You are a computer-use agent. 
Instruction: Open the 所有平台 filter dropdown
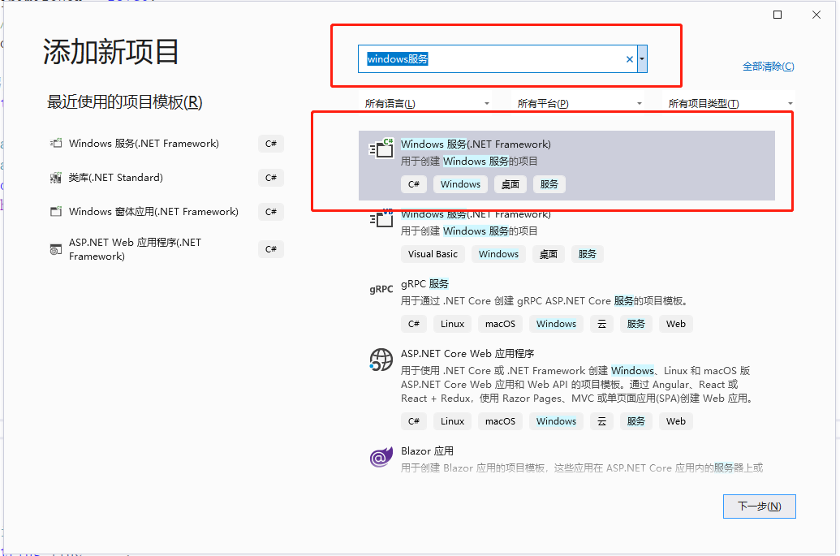[x=579, y=103]
